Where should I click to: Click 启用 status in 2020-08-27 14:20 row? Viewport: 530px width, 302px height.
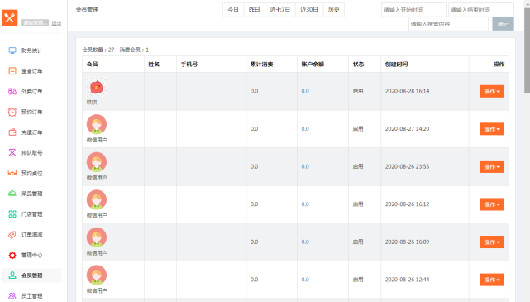click(358, 129)
